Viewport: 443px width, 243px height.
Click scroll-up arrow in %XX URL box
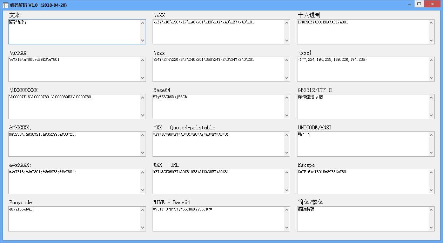coord(287,172)
